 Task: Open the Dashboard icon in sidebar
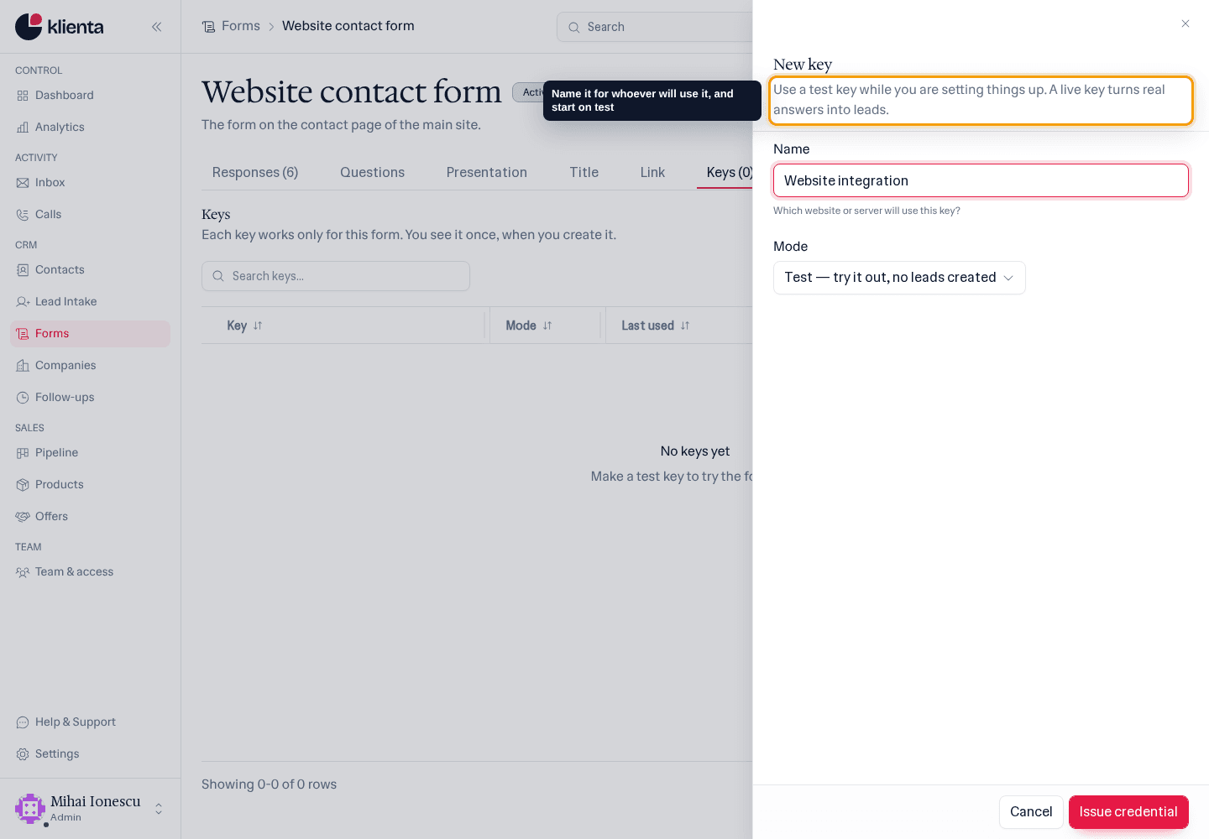tap(23, 96)
